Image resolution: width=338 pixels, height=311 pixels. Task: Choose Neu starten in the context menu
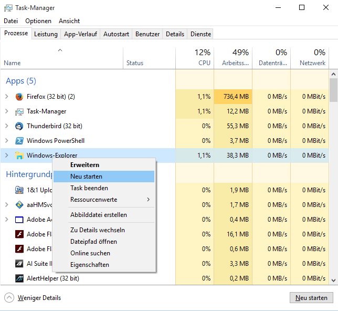[x=104, y=177]
